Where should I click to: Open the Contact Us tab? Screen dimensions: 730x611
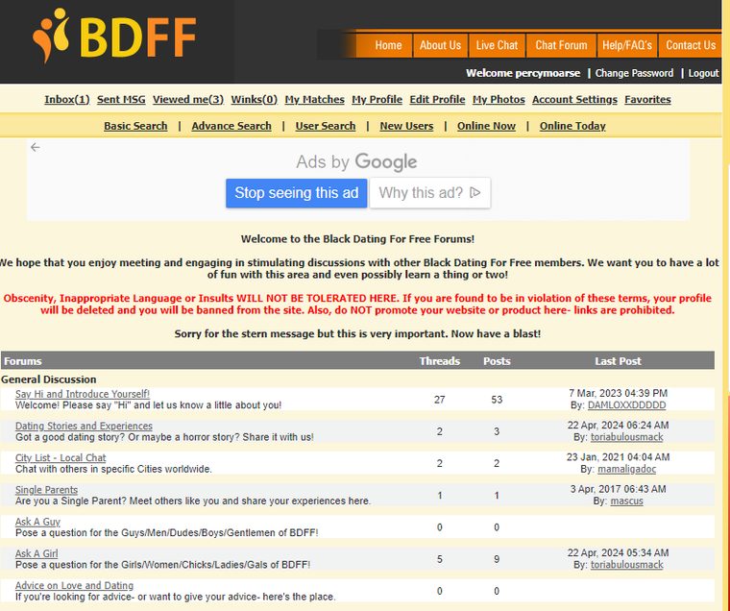tap(691, 46)
